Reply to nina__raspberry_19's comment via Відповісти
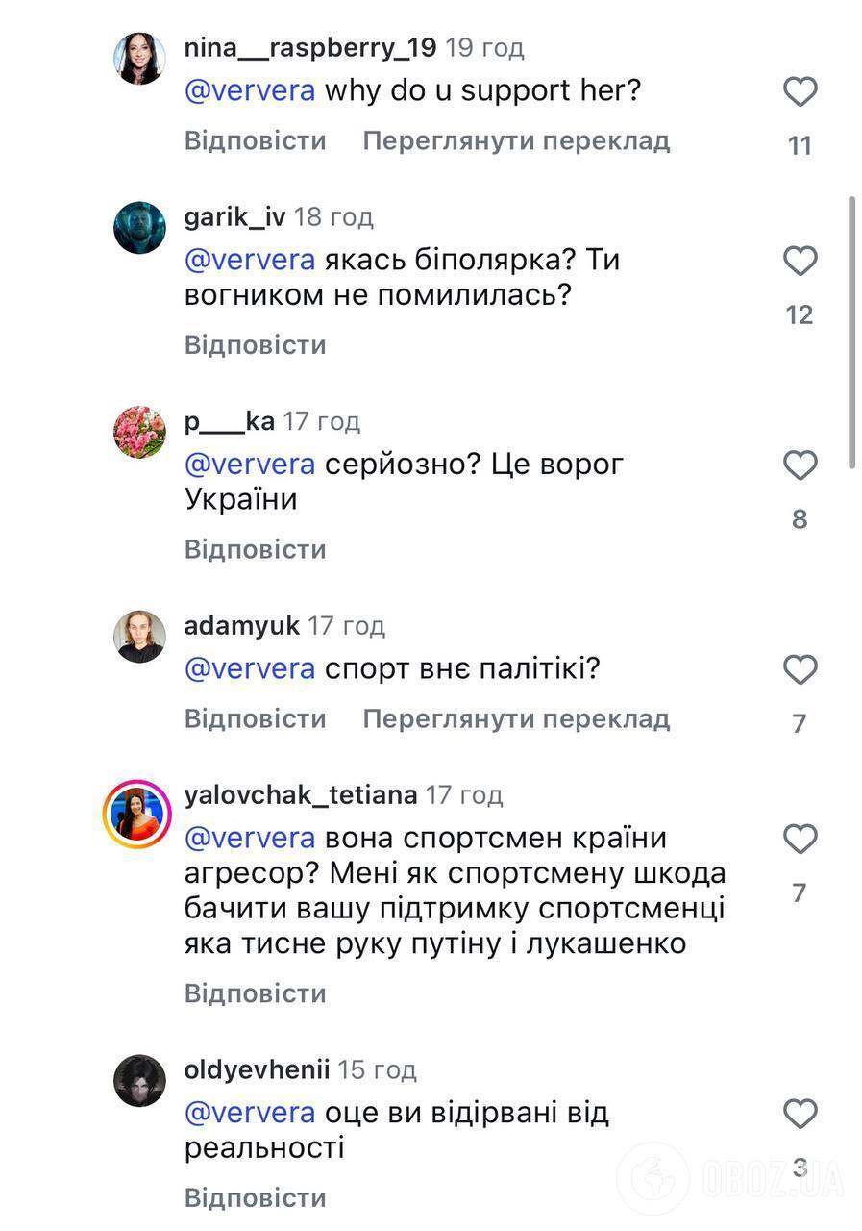This screenshot has height=1231, width=862. [254, 140]
